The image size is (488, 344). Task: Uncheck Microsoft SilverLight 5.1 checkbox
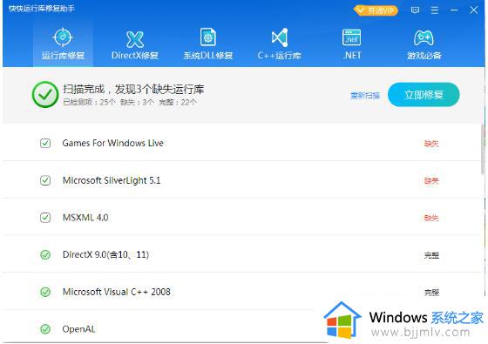click(45, 180)
